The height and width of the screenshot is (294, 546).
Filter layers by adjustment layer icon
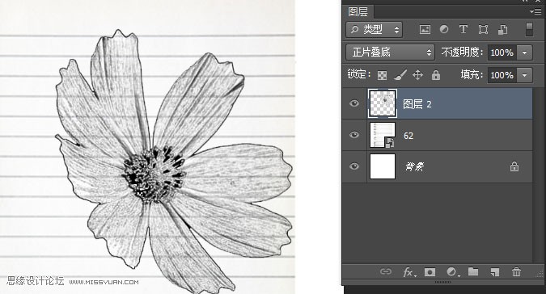point(444,30)
